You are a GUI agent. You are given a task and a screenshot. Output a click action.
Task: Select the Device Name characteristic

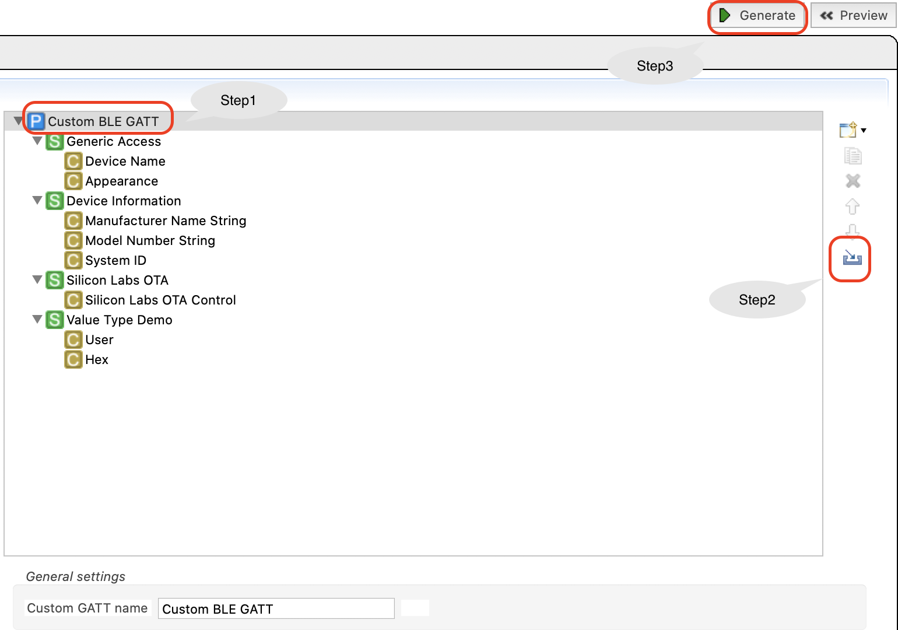(125, 161)
